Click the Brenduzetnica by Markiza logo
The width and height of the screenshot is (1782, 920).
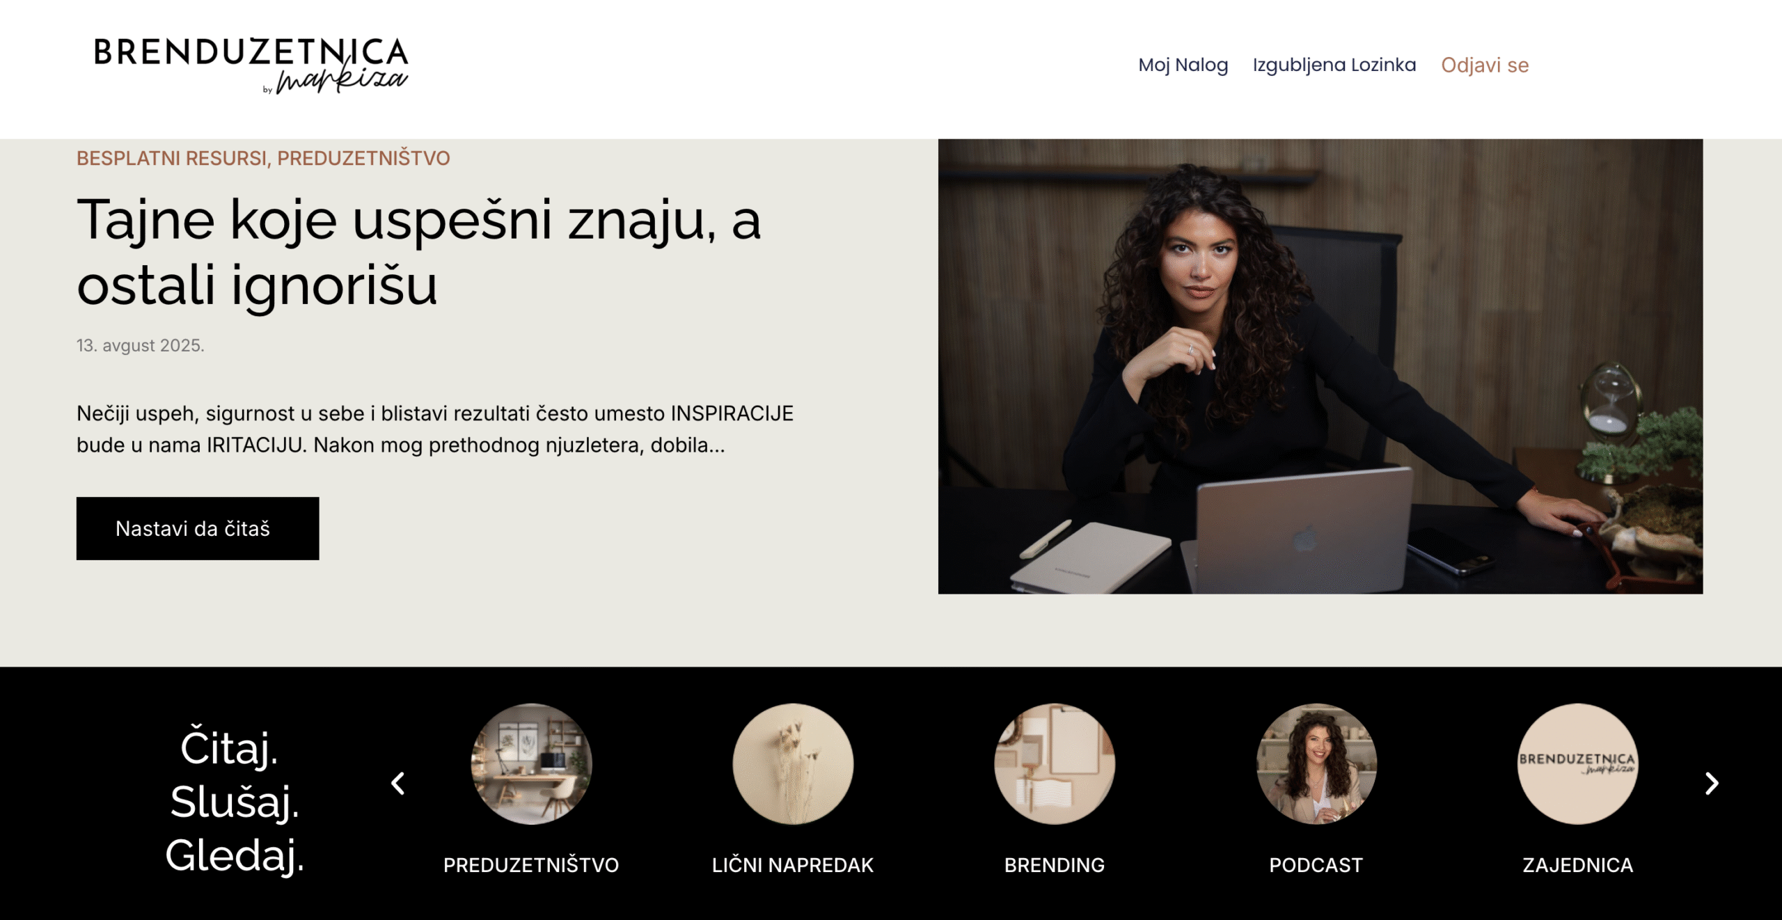251,65
